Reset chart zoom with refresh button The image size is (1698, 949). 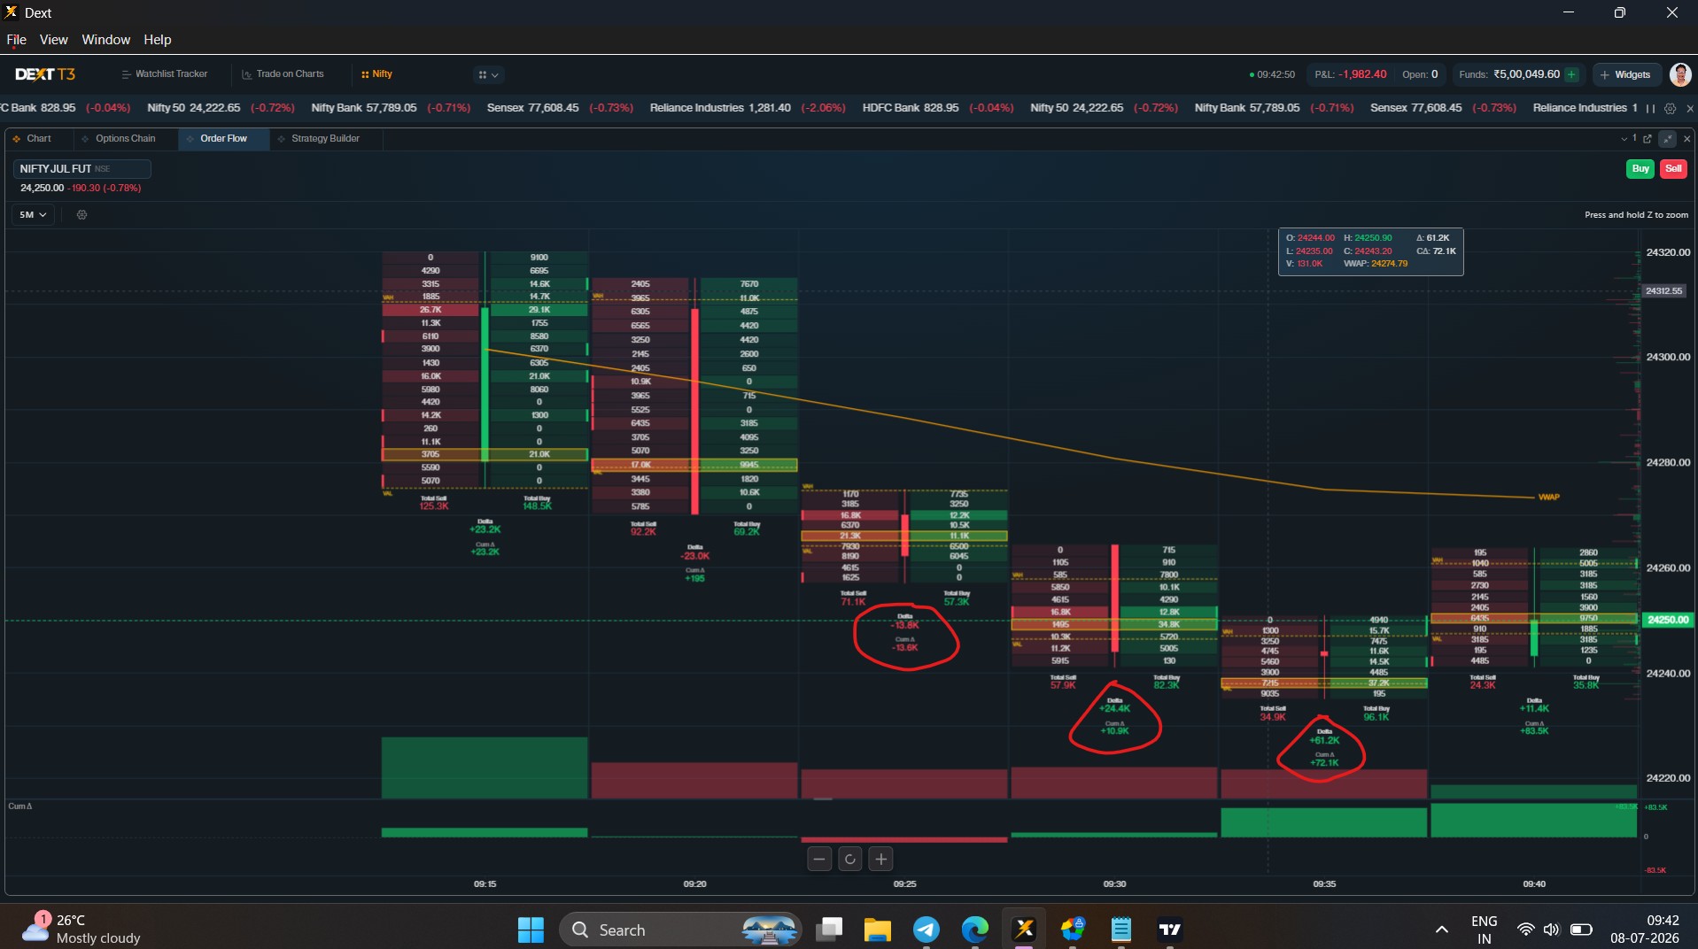[850, 859]
